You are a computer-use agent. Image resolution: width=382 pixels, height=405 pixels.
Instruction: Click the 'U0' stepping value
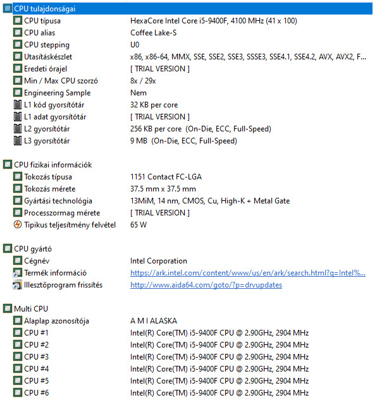point(135,45)
